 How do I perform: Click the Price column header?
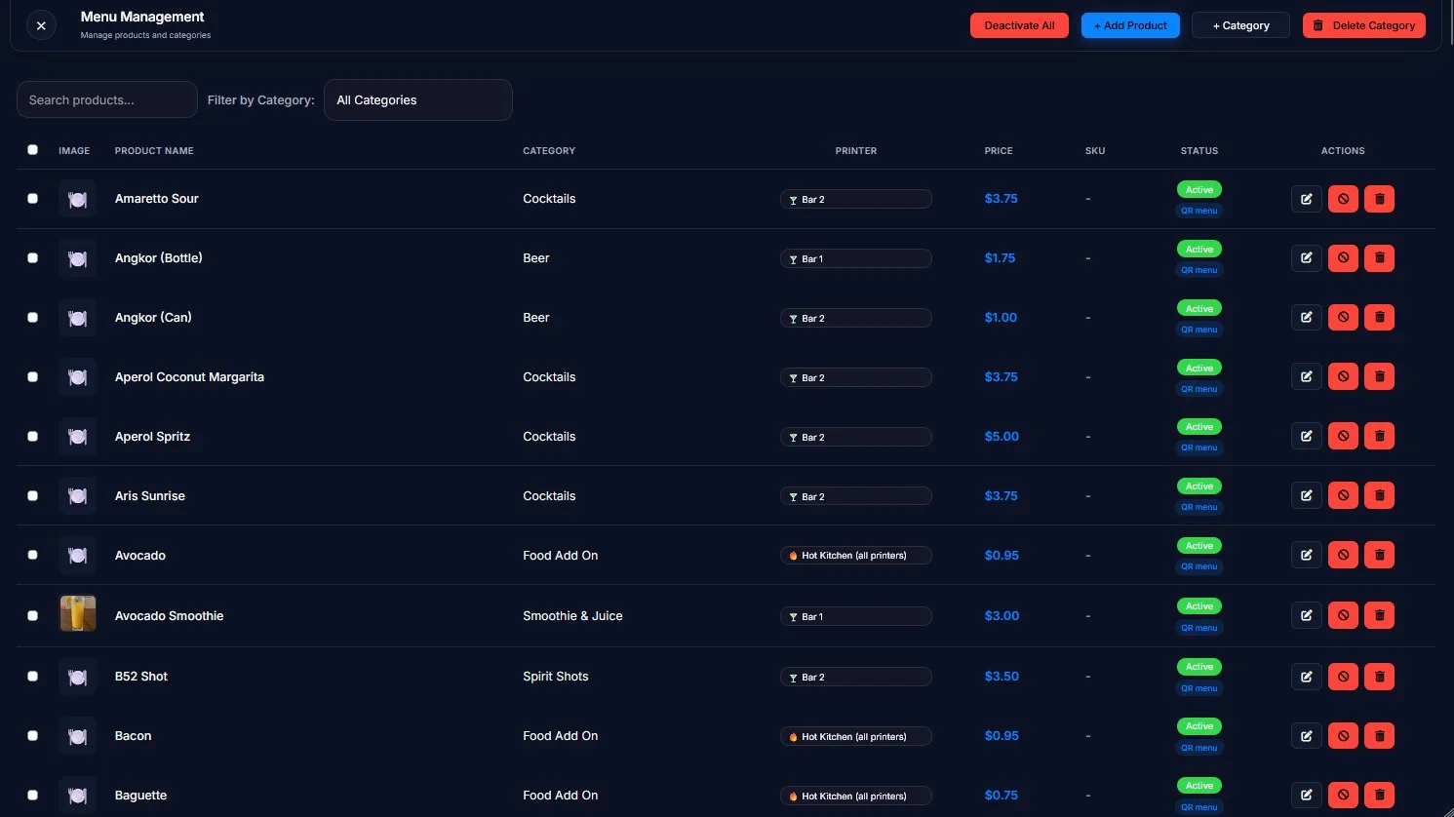(999, 151)
